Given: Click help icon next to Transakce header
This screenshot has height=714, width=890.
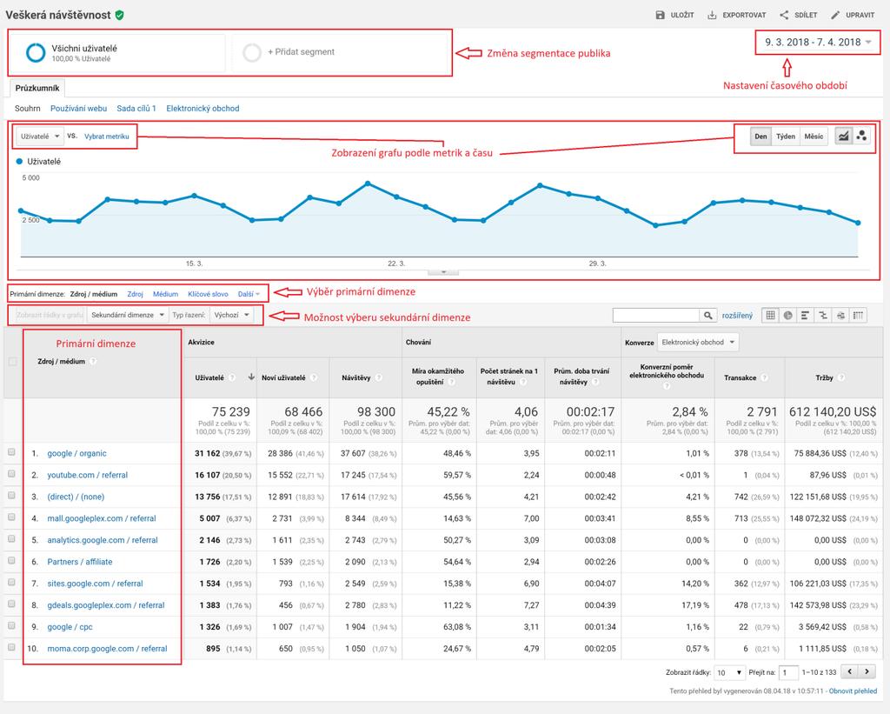Looking at the screenshot, I should pos(764,377).
